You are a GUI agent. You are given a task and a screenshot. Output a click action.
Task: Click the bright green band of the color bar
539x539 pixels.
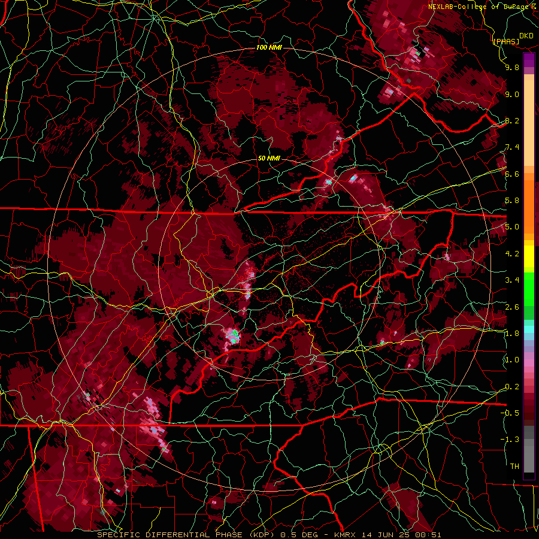[529, 289]
